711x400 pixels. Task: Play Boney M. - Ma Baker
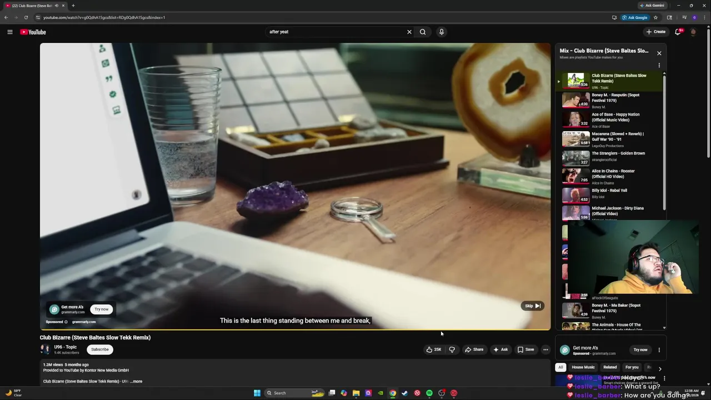pos(609,311)
